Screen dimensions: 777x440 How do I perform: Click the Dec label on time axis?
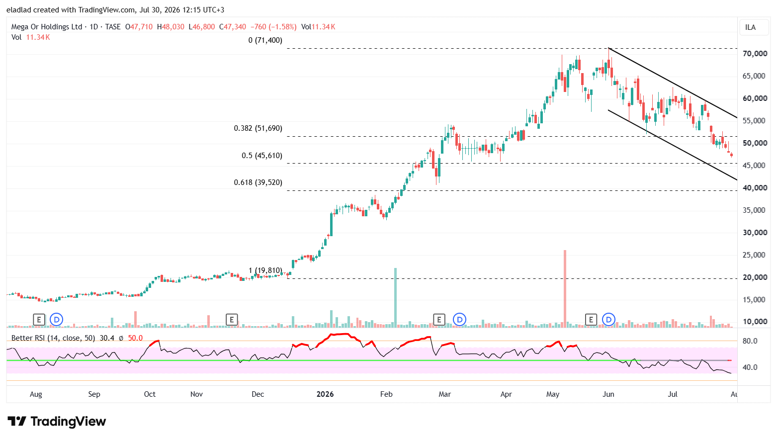(x=258, y=394)
